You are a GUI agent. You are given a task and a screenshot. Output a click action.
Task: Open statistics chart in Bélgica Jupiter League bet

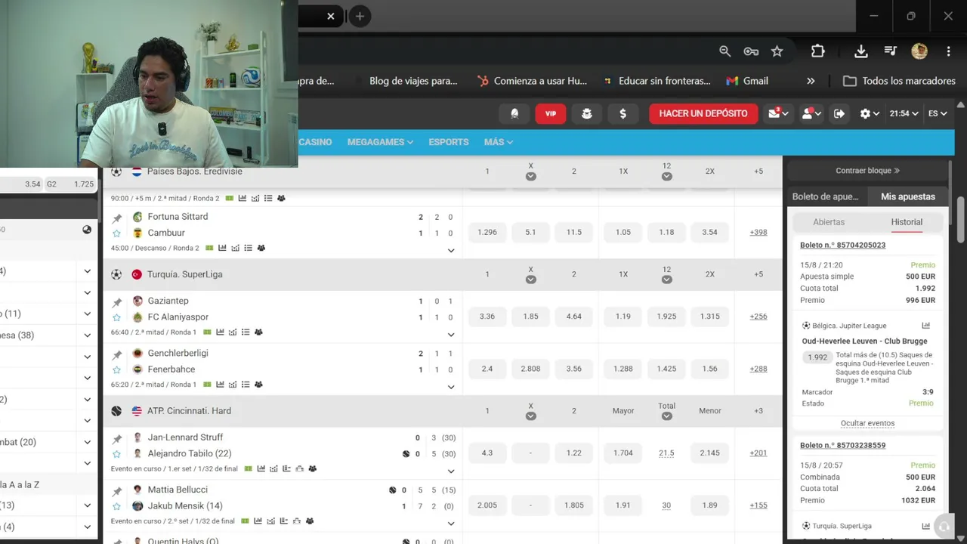tap(926, 326)
